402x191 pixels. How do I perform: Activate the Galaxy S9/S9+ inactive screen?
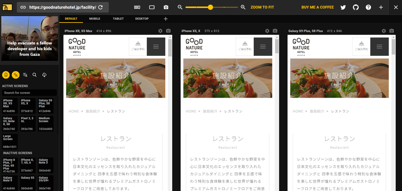point(46,183)
